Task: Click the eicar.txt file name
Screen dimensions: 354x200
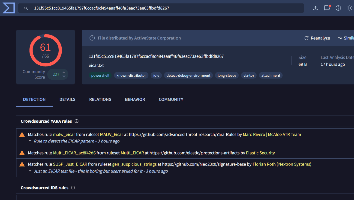Action: (x=96, y=65)
